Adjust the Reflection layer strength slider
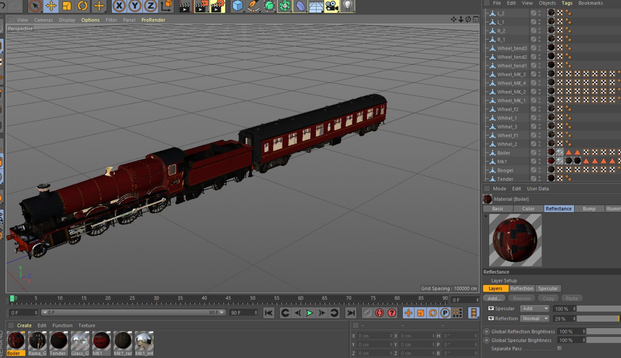The image size is (621, 358). 599,319
